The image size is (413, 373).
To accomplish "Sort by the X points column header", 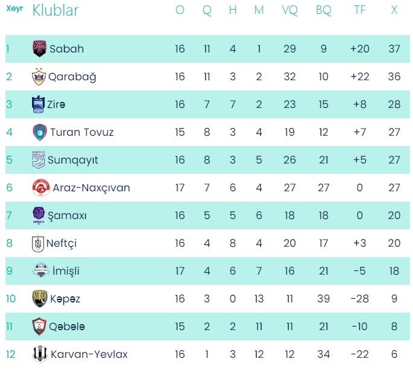I will click(394, 10).
